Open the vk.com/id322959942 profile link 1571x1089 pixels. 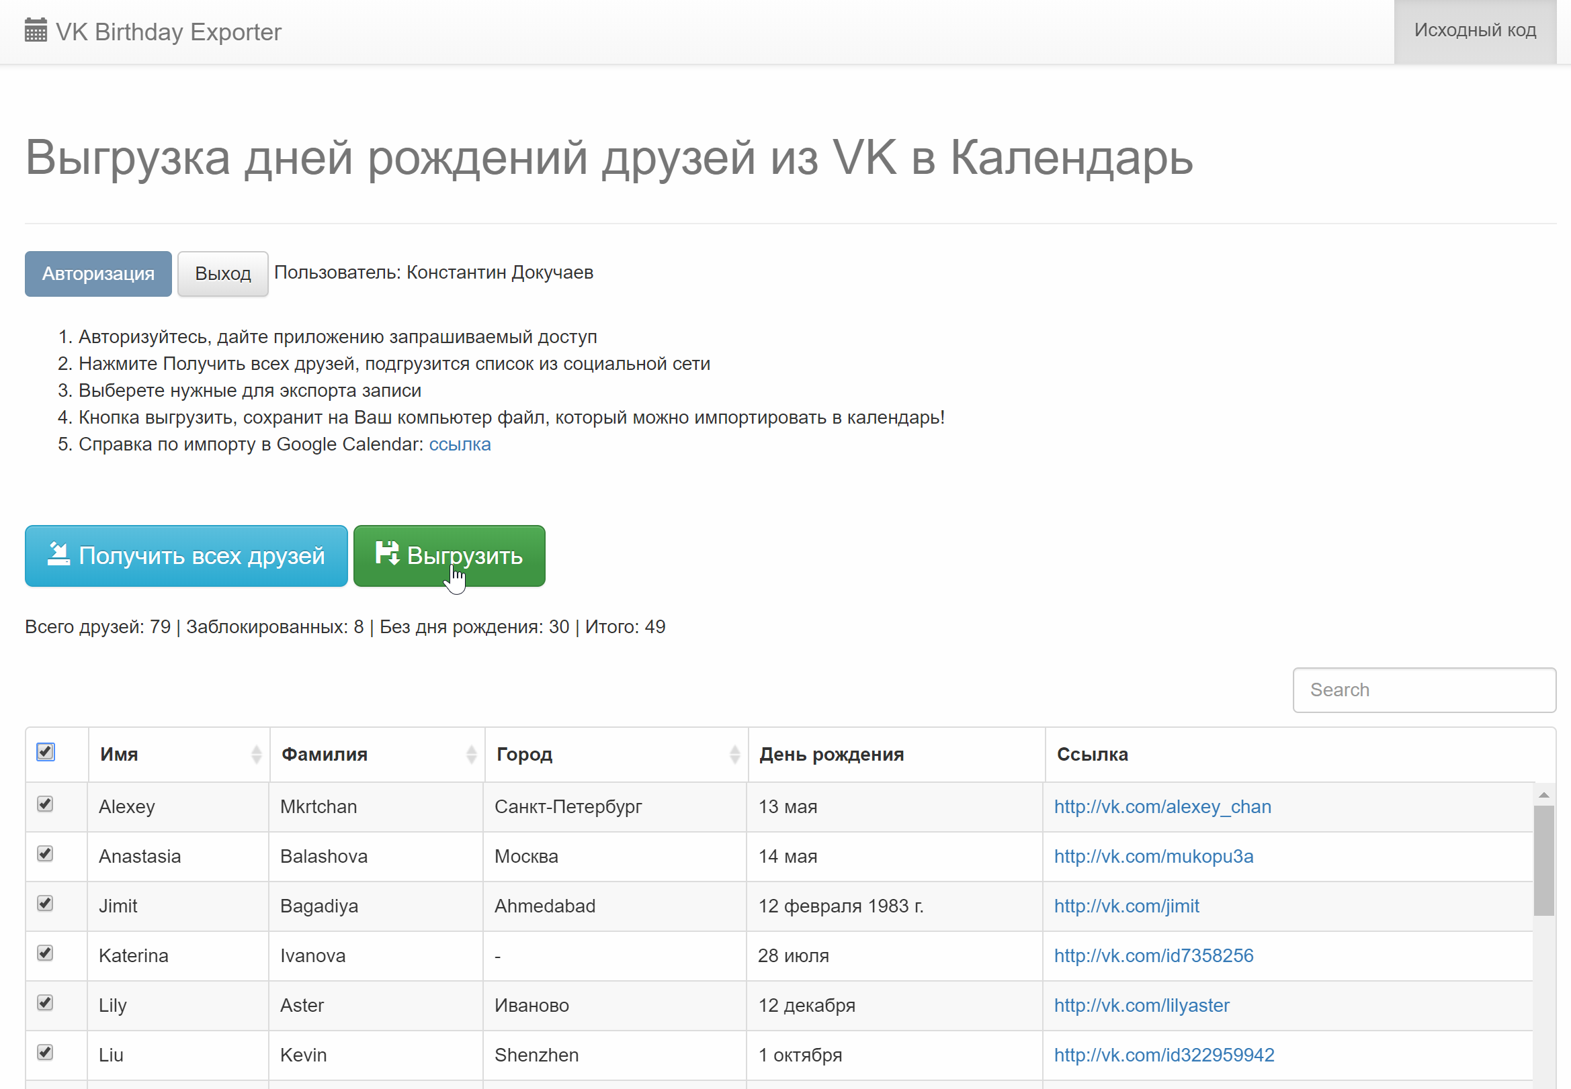pyautogui.click(x=1163, y=1055)
